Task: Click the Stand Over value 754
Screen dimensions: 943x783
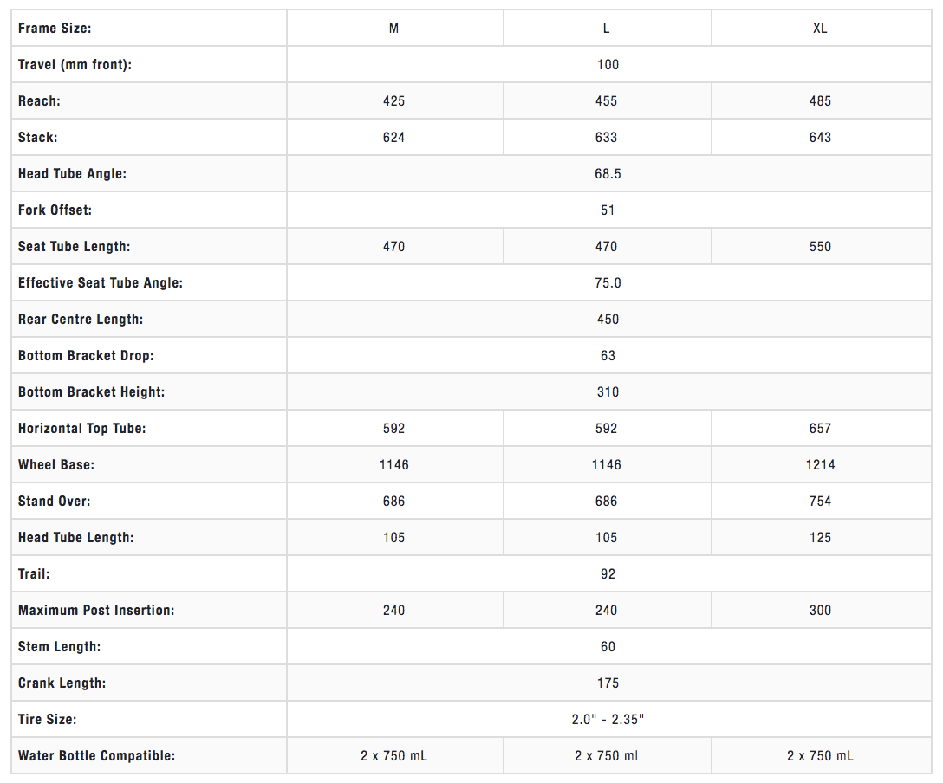Action: tap(820, 502)
